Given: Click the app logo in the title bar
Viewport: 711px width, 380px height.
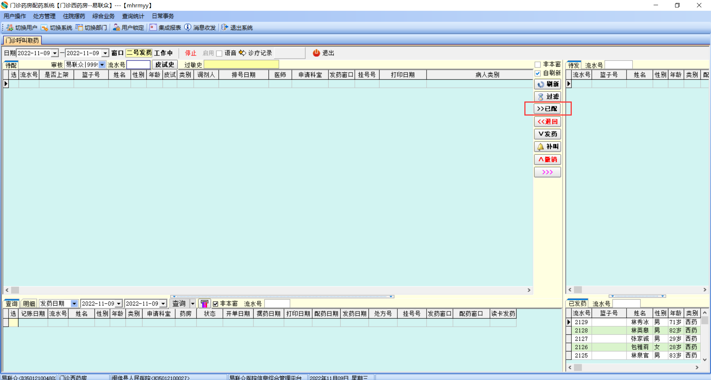Looking at the screenshot, I should (x=4, y=5).
